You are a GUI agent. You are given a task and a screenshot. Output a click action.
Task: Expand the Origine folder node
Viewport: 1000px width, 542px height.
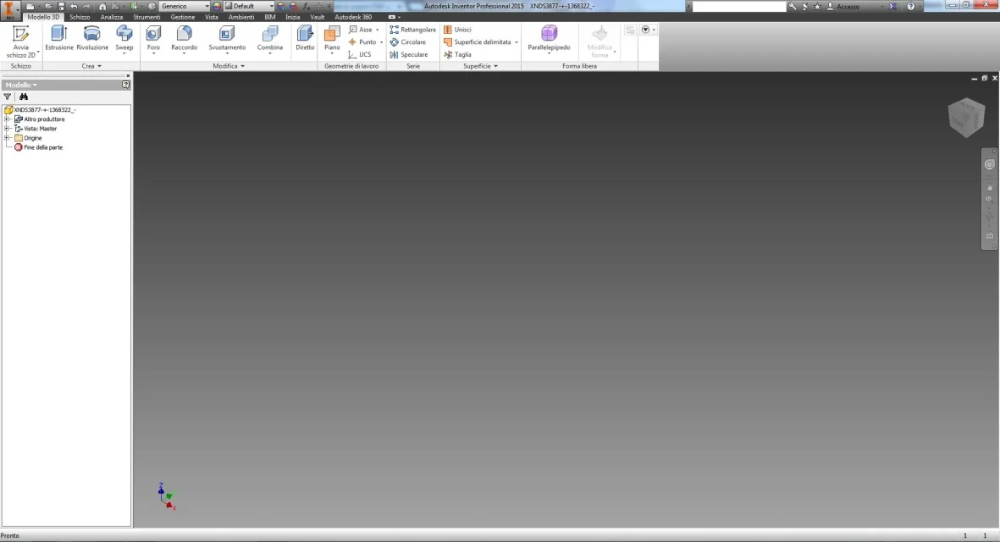[x=7, y=138]
